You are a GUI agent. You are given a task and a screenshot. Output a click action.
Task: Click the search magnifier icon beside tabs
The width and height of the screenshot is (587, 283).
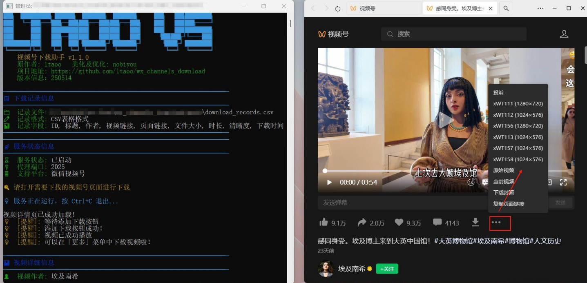tap(506, 8)
